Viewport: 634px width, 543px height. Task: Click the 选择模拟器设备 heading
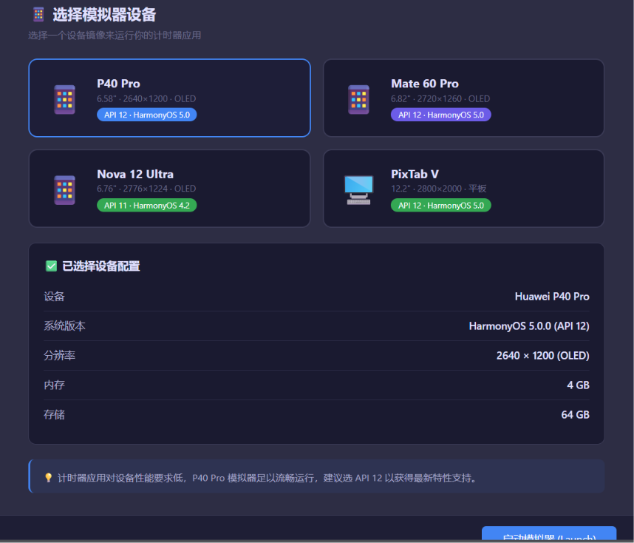[x=104, y=15]
